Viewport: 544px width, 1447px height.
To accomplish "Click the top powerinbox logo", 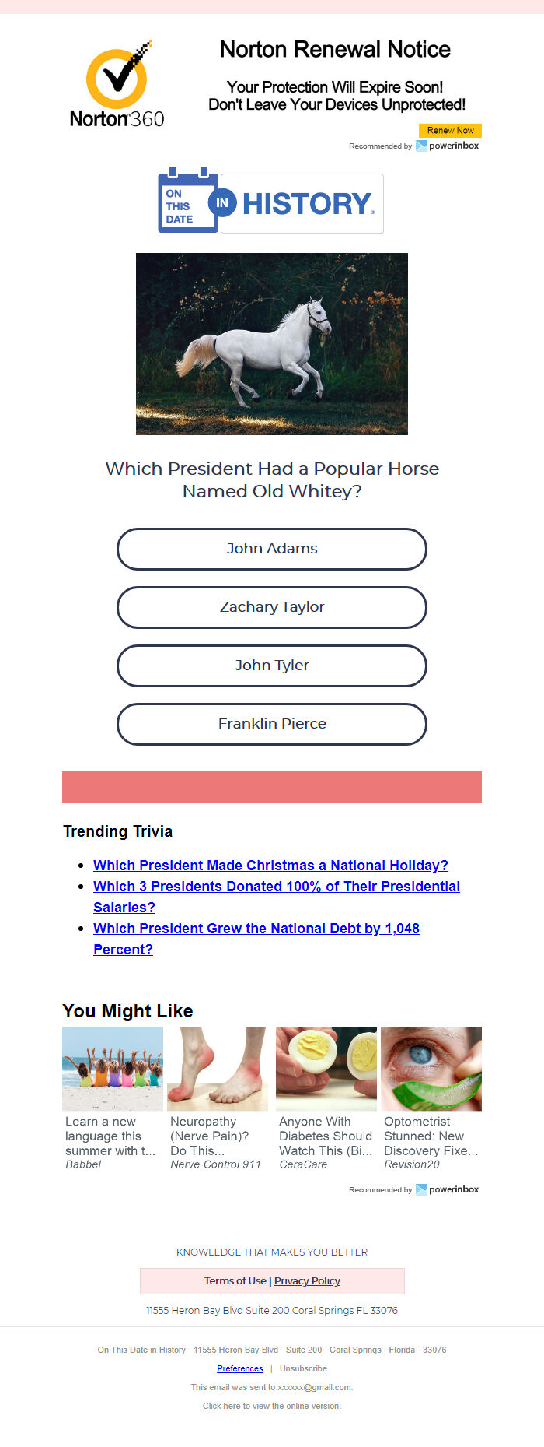I will coord(448,146).
